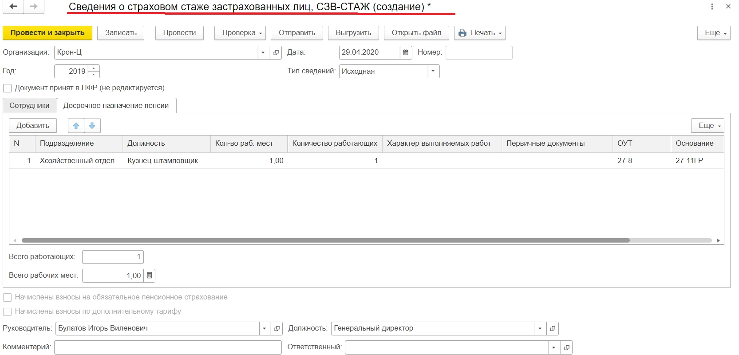Image resolution: width=739 pixels, height=355 pixels.
Task: Open the top Еще menu
Action: (714, 33)
